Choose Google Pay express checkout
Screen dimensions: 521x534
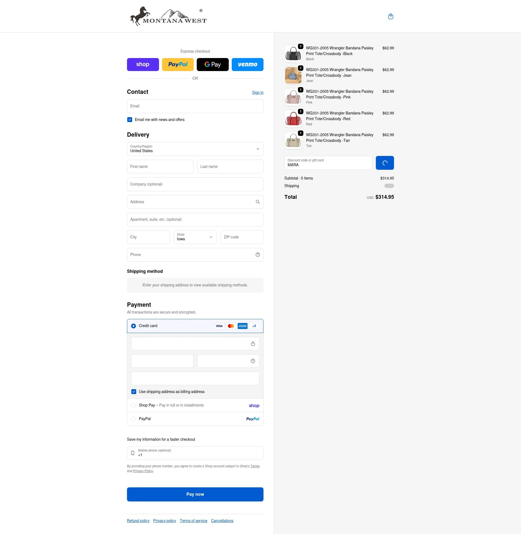(212, 65)
